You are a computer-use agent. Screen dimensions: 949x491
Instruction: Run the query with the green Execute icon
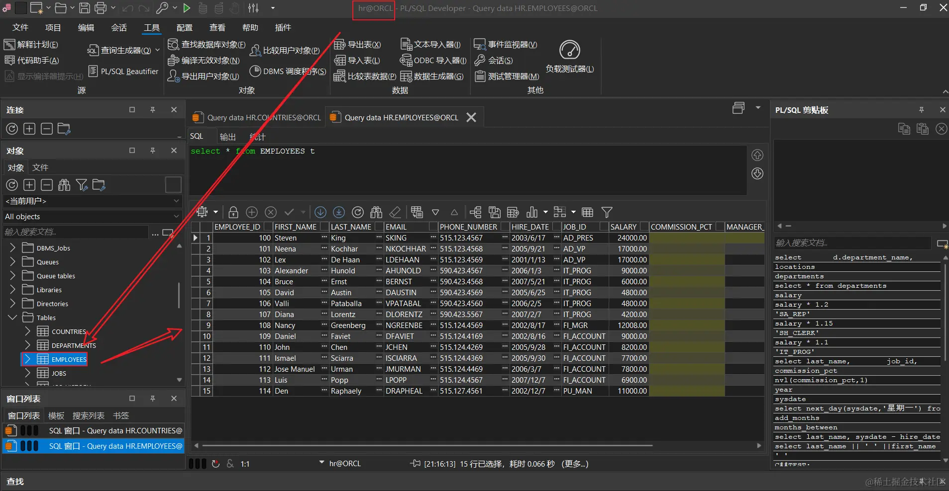[187, 8]
